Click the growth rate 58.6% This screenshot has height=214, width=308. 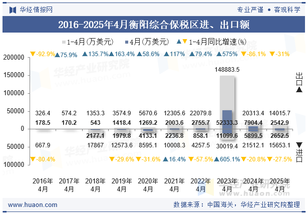pos(151,54)
